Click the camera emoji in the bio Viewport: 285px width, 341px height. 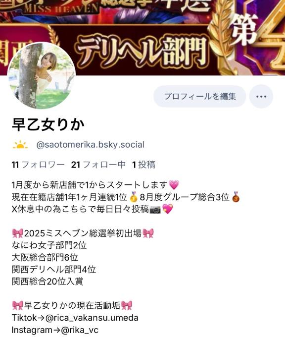pyautogui.click(x=155, y=210)
